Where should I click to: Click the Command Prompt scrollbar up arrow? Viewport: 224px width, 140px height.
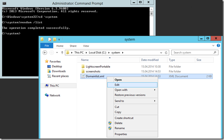151,9
